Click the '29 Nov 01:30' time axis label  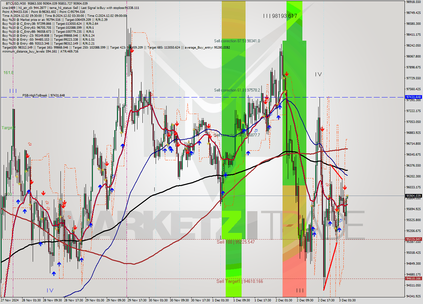[95, 300]
